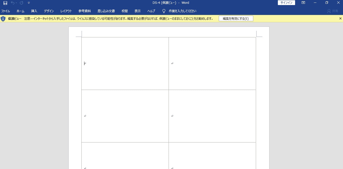Click inside the top-left label cell

click(x=125, y=63)
